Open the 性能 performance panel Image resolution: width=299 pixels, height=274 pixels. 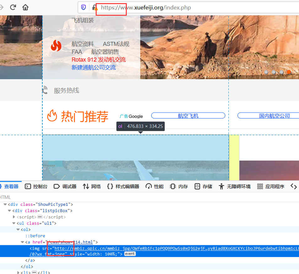155,186
